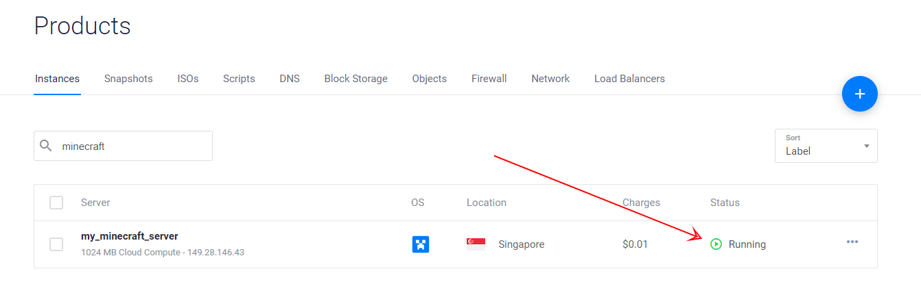Click the blue plus deploy button
This screenshot has width=921, height=306.
tap(859, 94)
